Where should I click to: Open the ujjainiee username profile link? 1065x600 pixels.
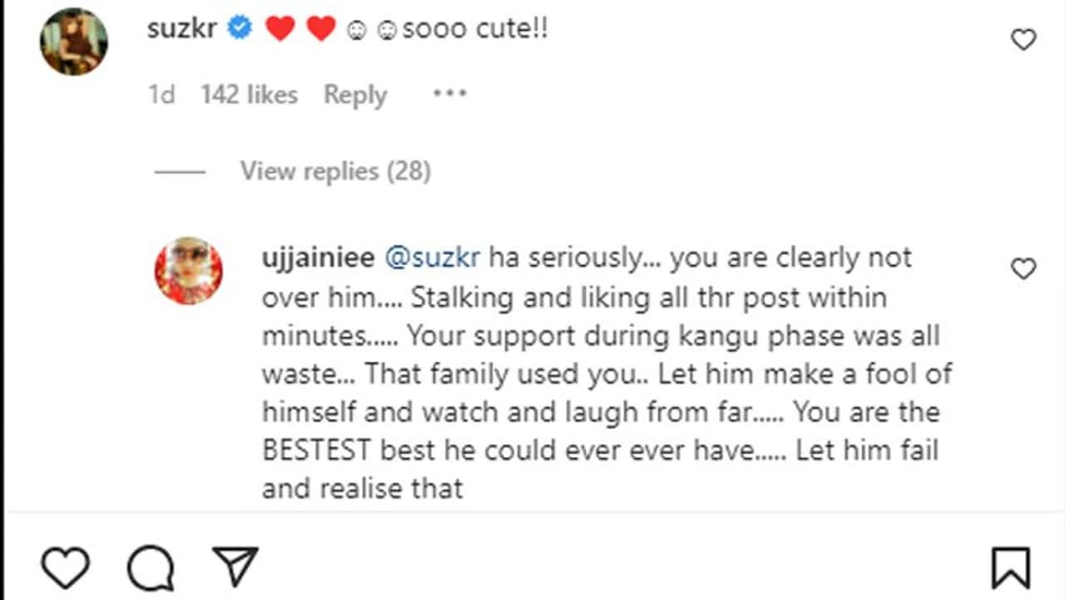coord(318,258)
